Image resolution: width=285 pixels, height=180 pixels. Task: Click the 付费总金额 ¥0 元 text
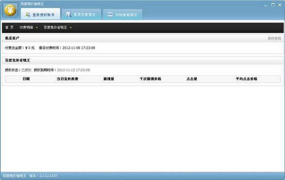(19, 48)
